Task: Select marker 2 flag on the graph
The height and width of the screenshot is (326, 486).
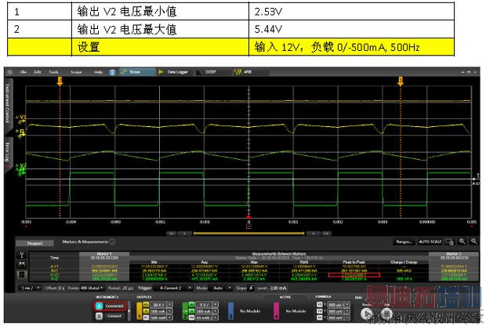Action: pyautogui.click(x=60, y=81)
